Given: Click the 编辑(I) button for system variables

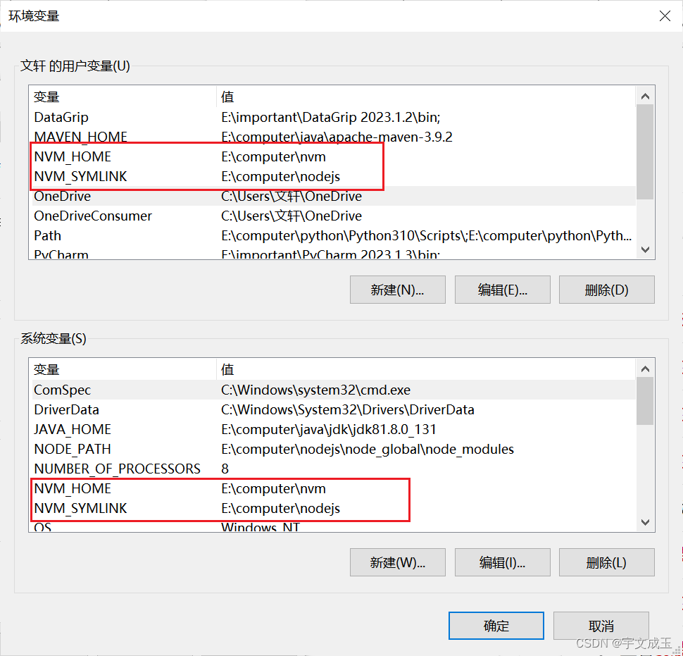Looking at the screenshot, I should coord(502,562).
